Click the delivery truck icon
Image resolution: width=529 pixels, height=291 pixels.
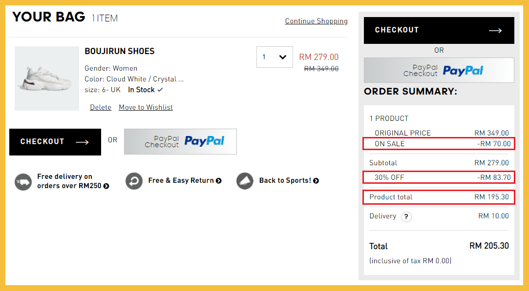(23, 182)
